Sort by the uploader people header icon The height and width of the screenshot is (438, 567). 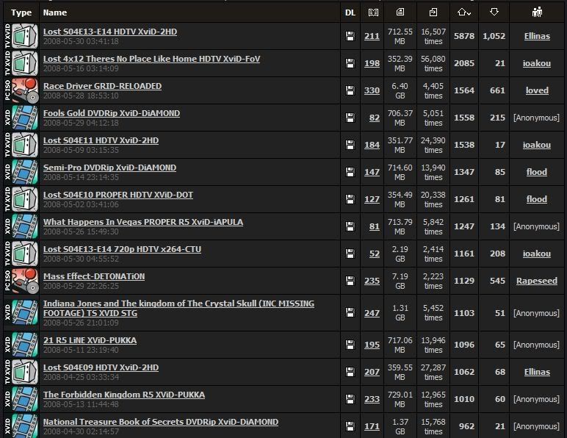click(537, 12)
